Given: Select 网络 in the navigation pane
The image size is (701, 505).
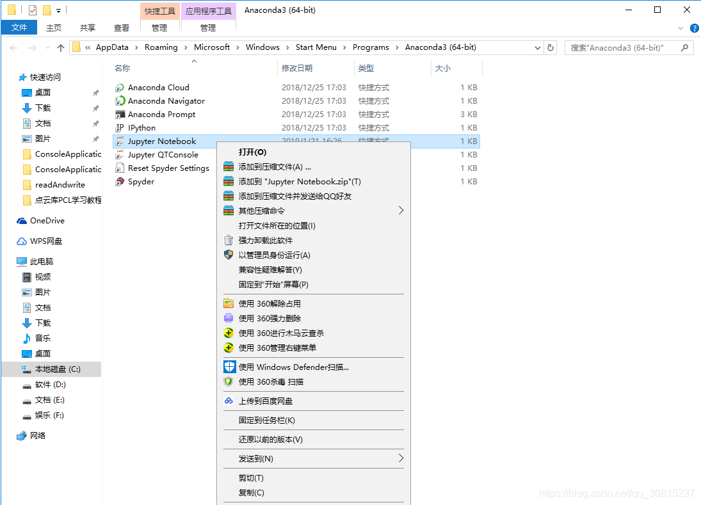Looking at the screenshot, I should click(x=38, y=436).
